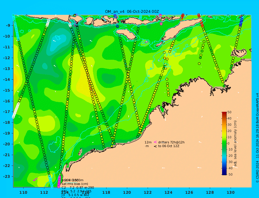Click longitude label '124' on bottom axis

(168, 192)
